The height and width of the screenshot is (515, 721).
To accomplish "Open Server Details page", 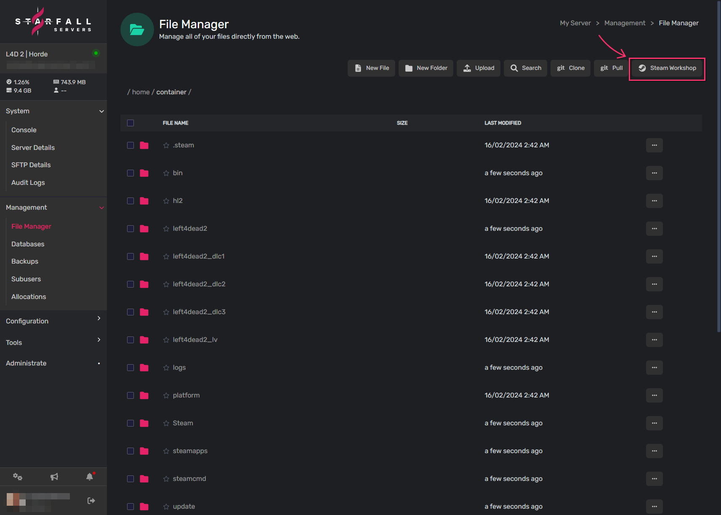I will (33, 148).
